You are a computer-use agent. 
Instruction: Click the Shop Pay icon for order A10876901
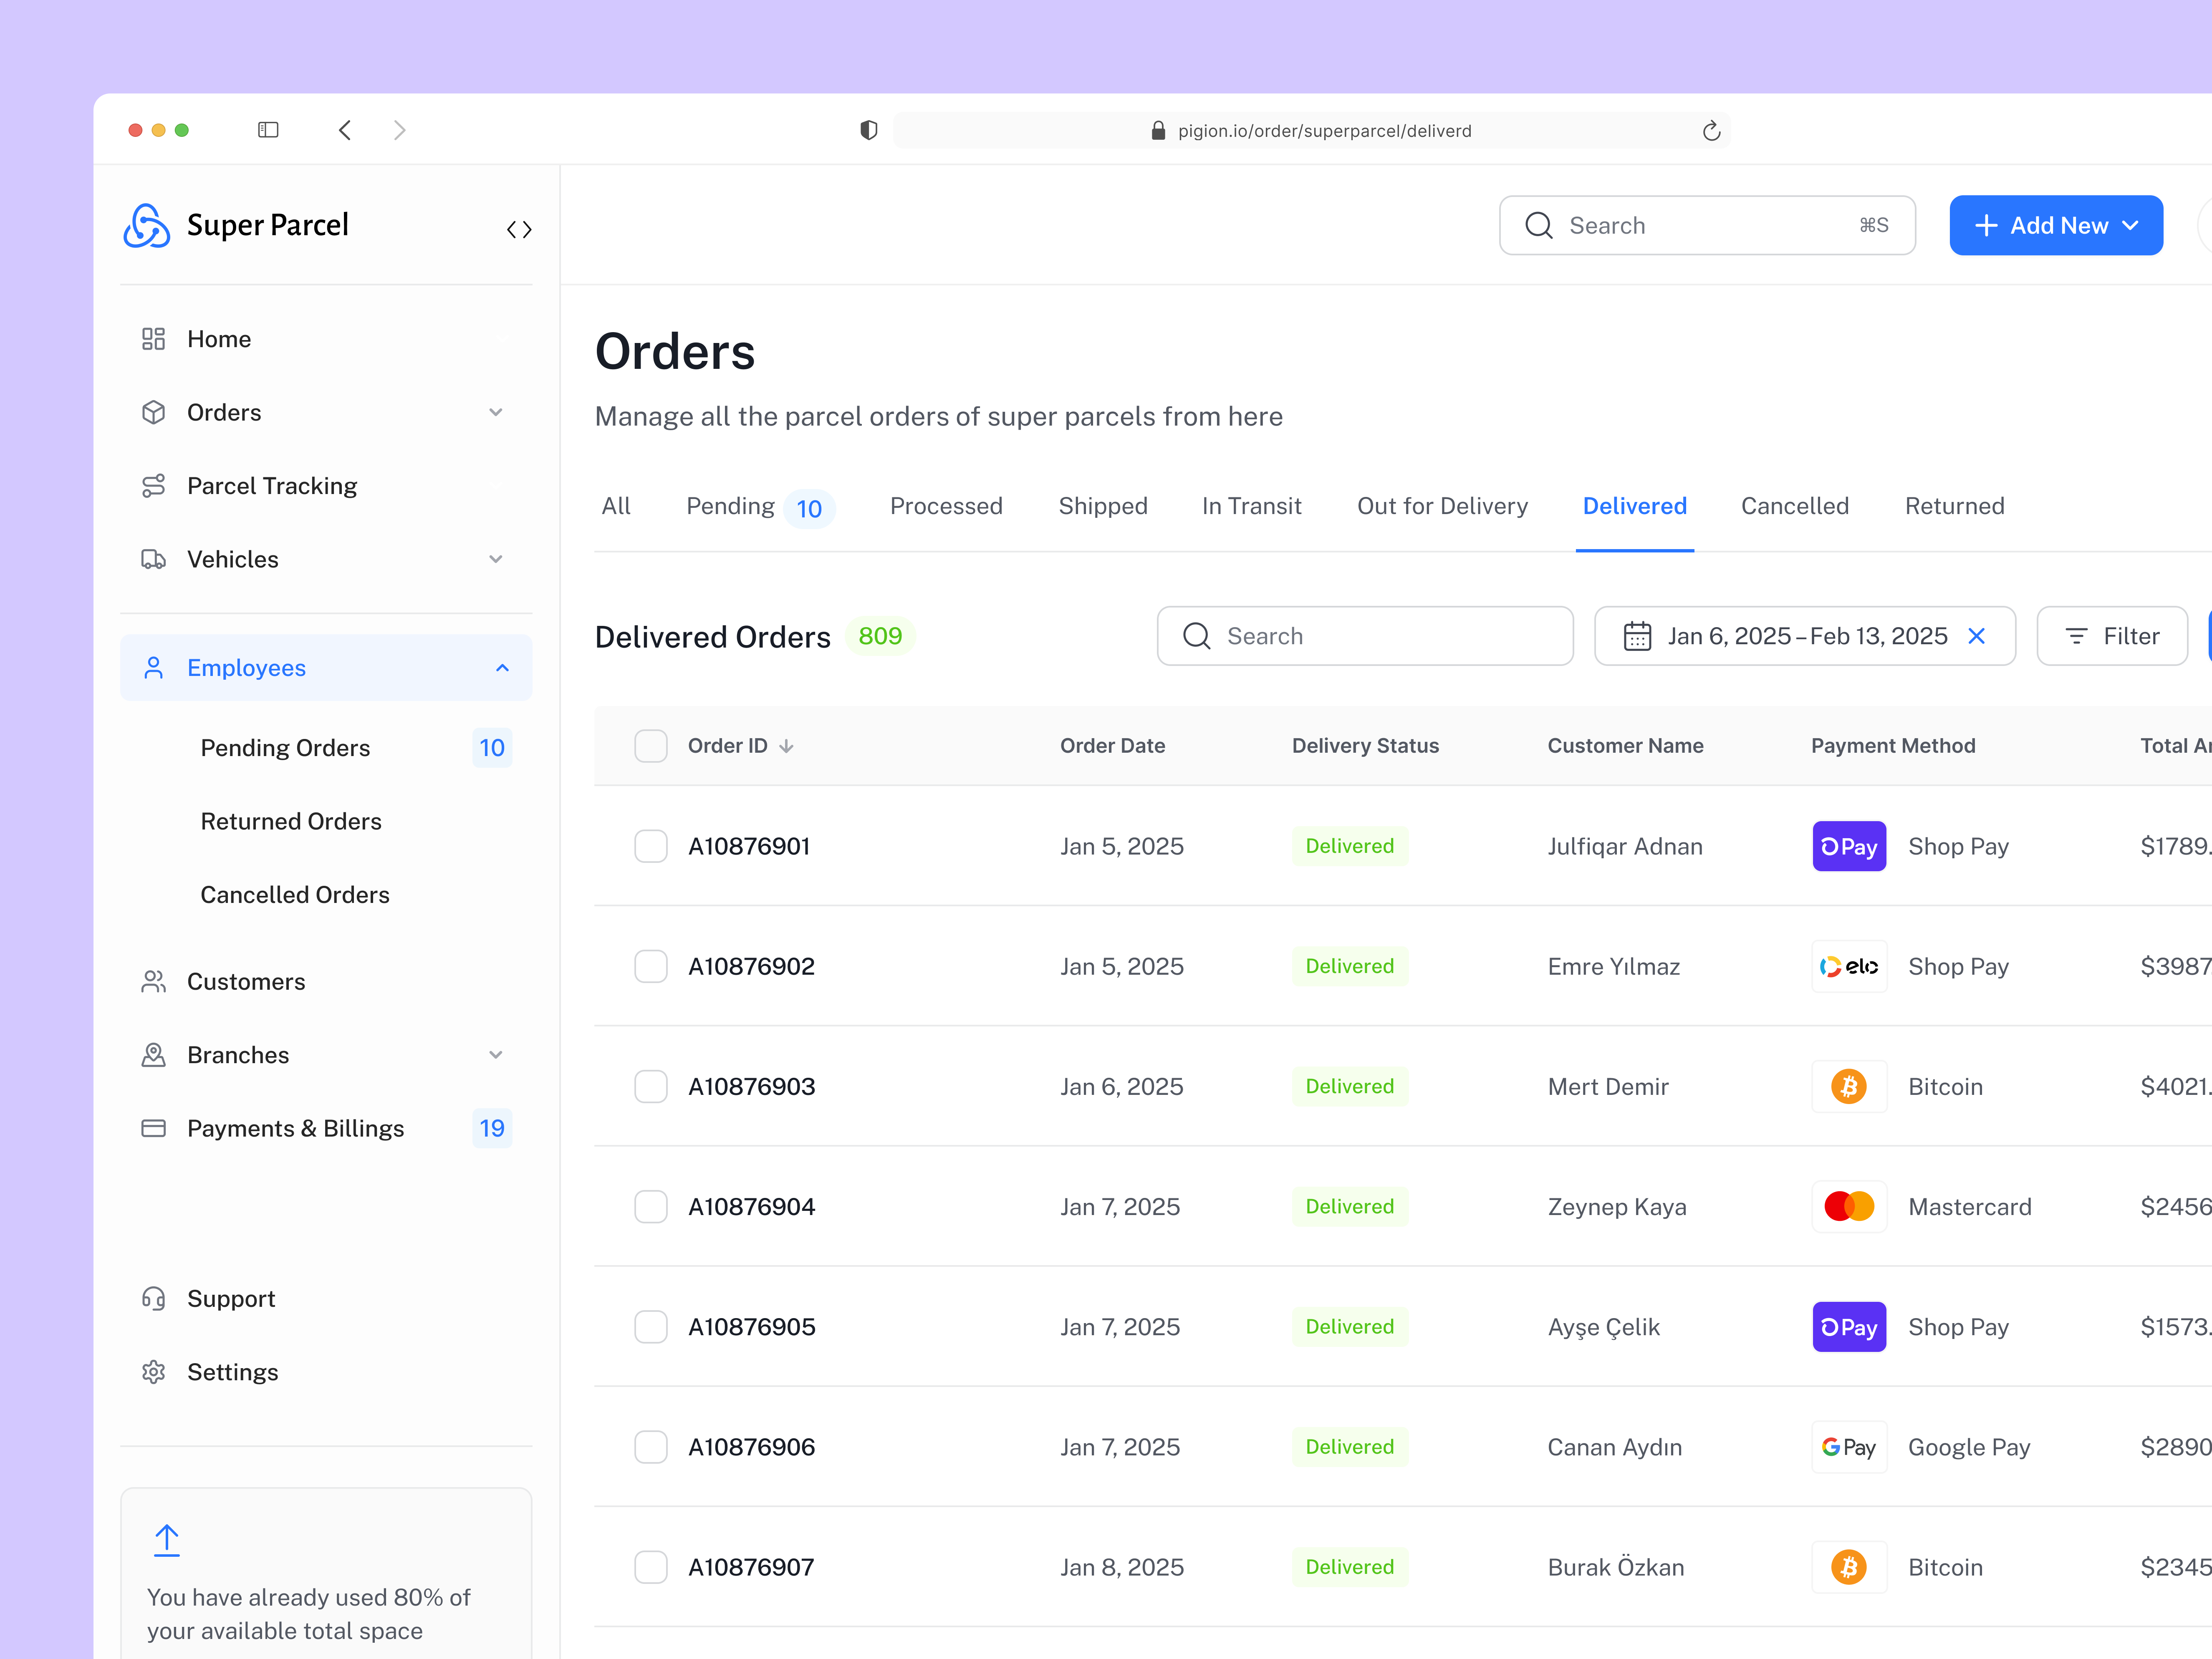pos(1849,846)
